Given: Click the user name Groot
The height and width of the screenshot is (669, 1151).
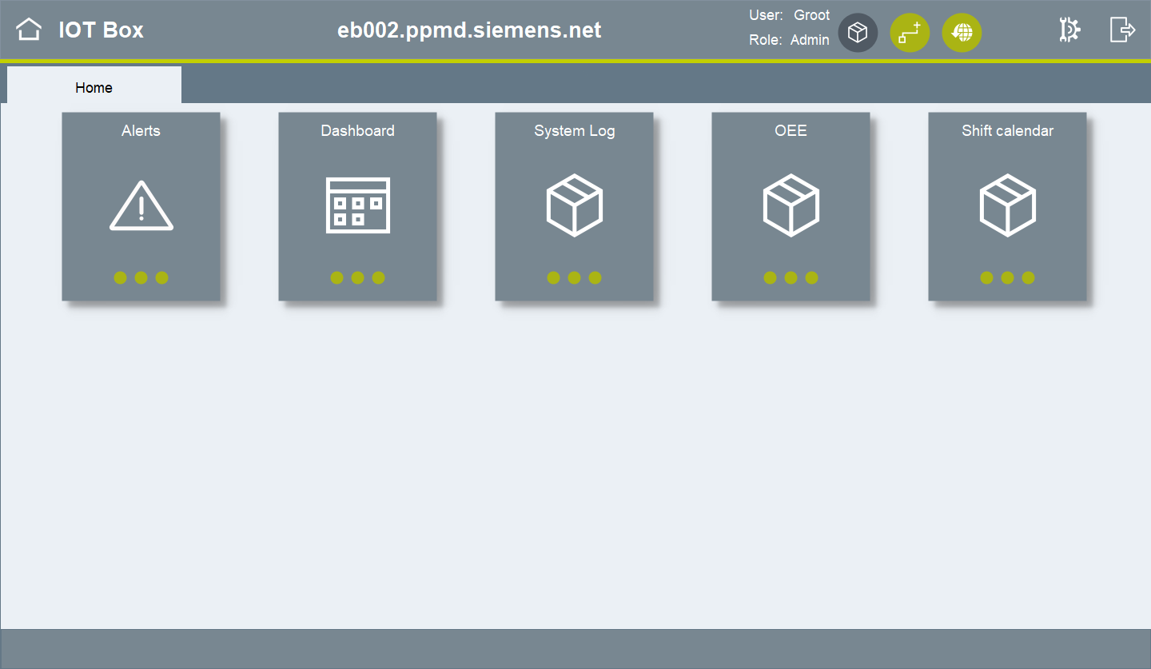Looking at the screenshot, I should (811, 15).
